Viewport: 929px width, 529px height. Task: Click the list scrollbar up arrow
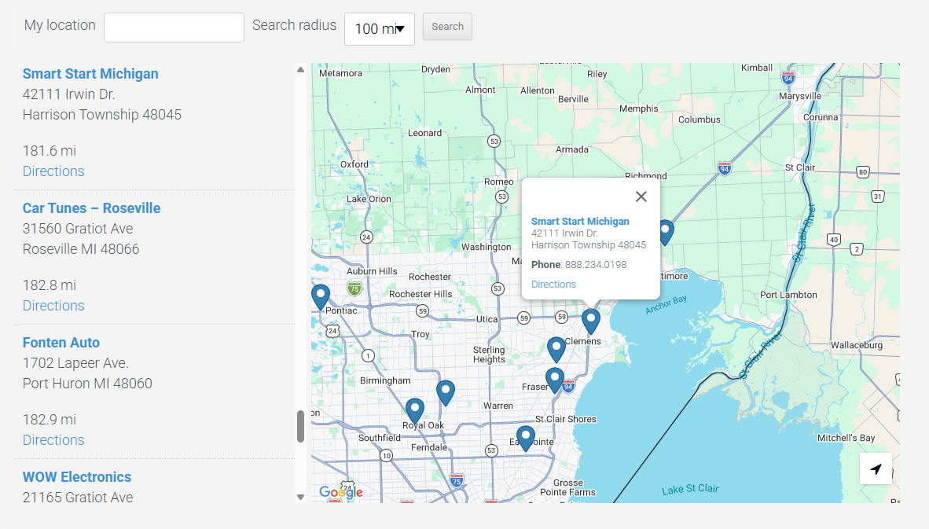[300, 70]
